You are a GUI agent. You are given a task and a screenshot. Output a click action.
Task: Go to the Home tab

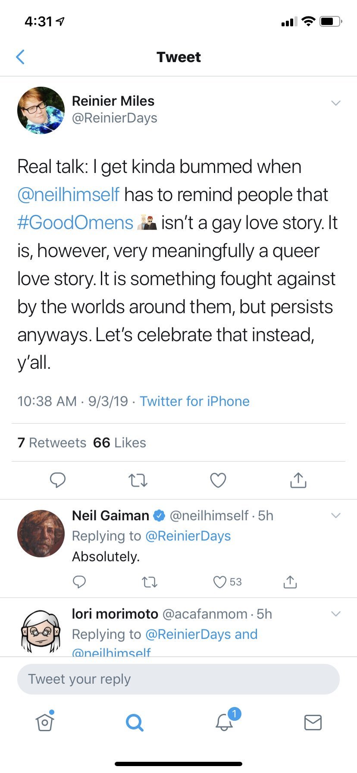coord(45,722)
